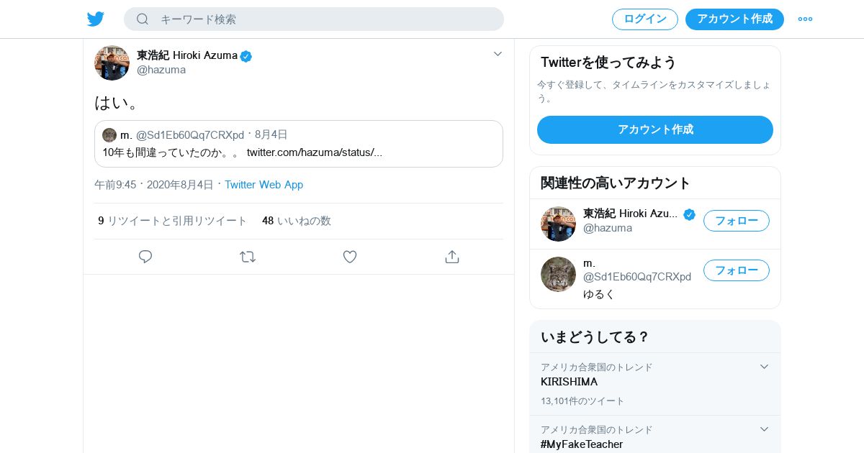Image resolution: width=864 pixels, height=453 pixels.
Task: Follow the @hazuma account in sidebar
Action: pyautogui.click(x=736, y=221)
